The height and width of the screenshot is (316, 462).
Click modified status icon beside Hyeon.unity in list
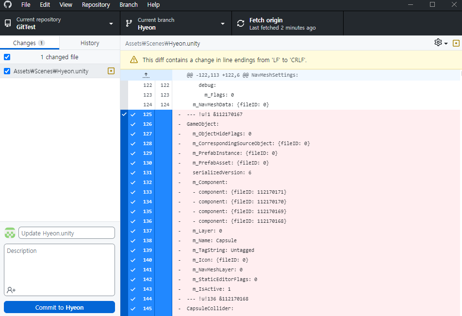pos(111,71)
